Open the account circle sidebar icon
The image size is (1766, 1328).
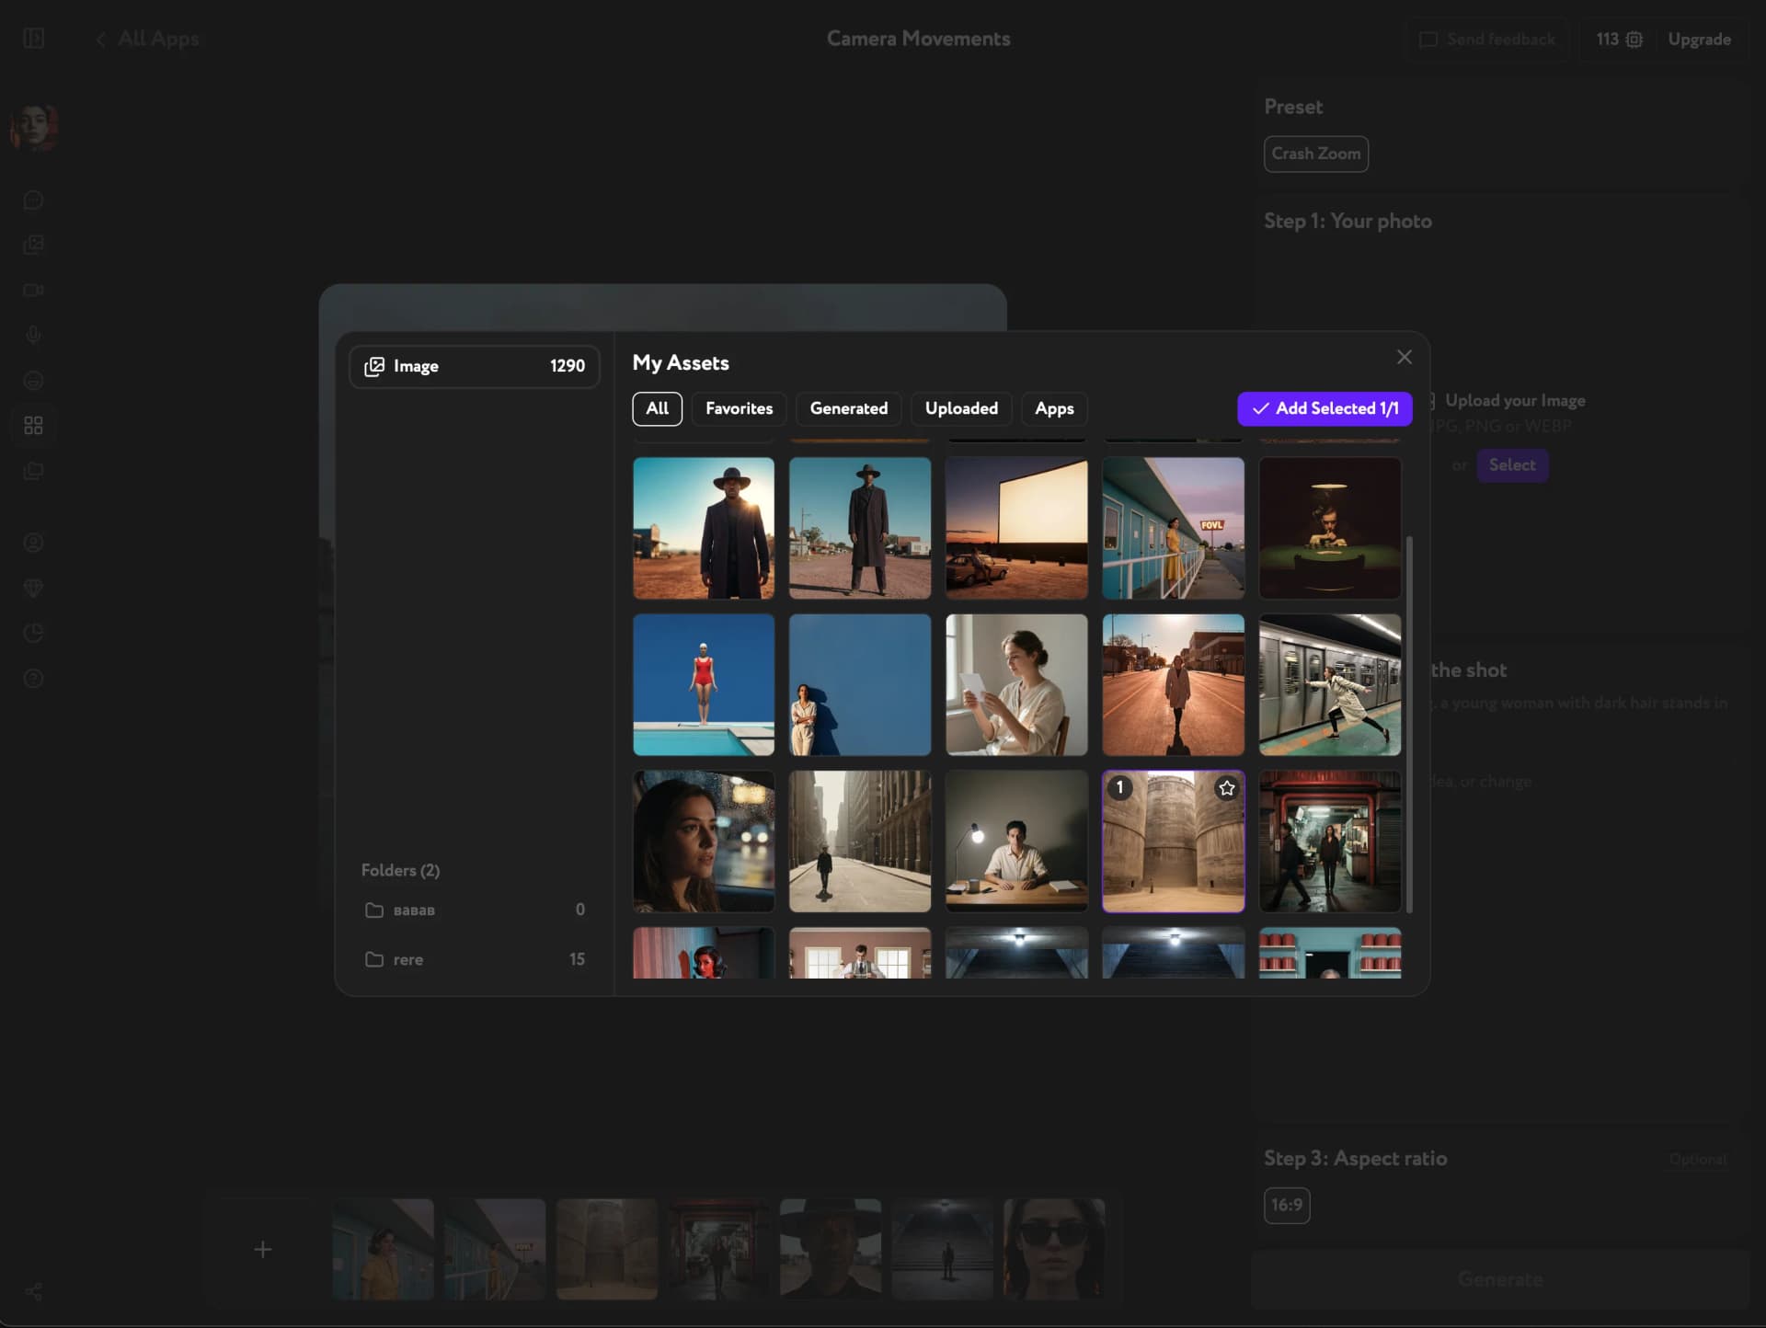click(x=34, y=543)
